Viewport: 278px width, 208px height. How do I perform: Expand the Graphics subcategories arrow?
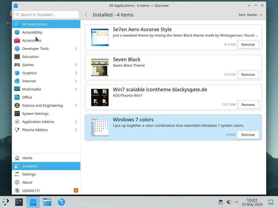76,73
